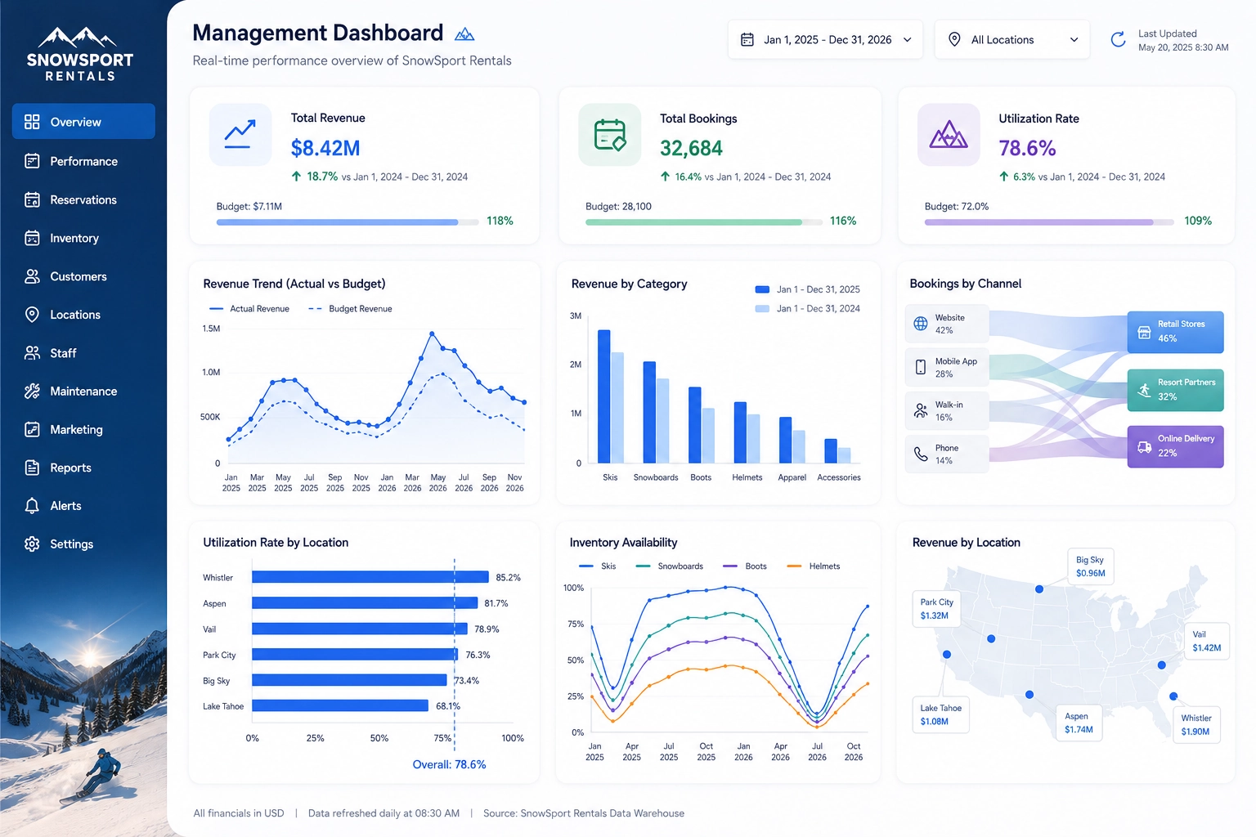Click the location pin icon in All Locations selector

(954, 39)
